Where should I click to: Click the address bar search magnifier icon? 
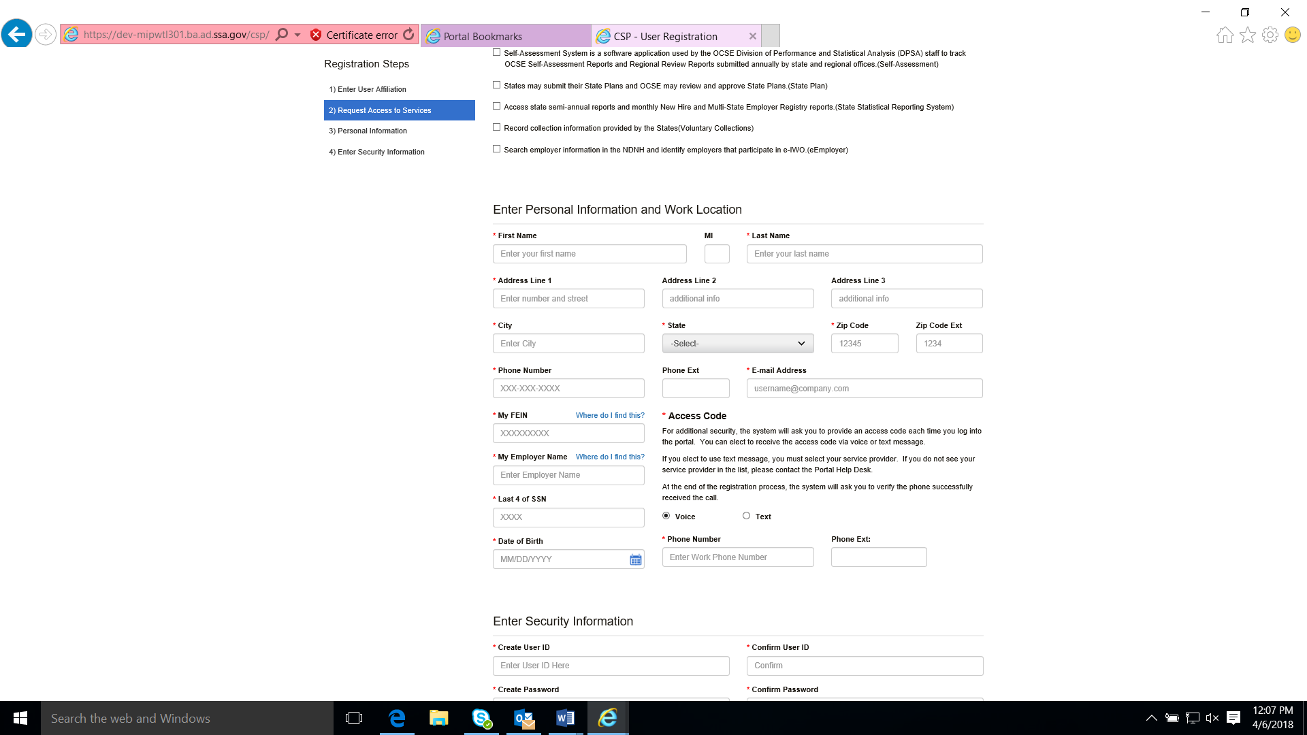[x=282, y=35]
